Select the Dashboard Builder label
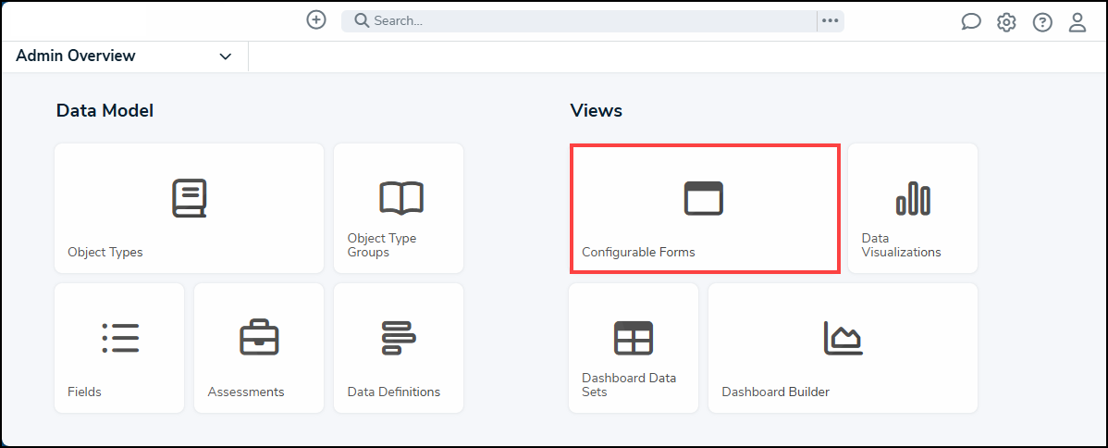This screenshot has height=448, width=1108. click(775, 392)
